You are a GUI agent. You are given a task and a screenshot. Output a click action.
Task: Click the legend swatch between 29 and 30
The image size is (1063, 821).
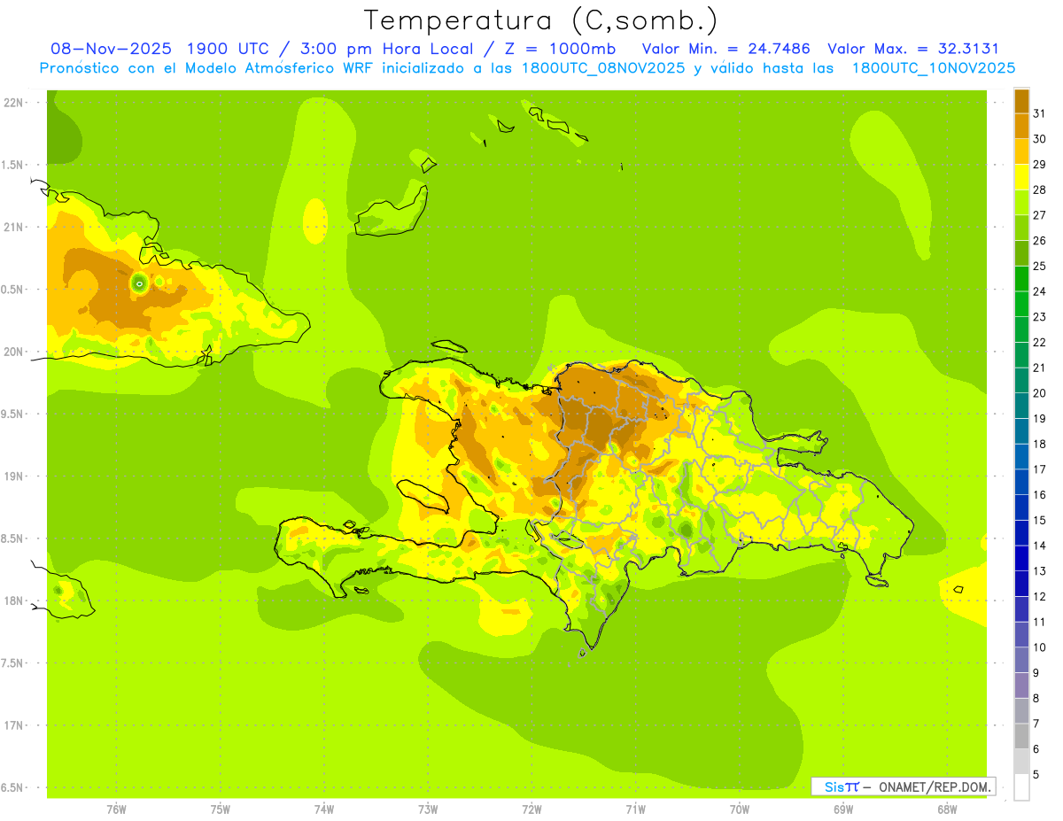point(1021,151)
